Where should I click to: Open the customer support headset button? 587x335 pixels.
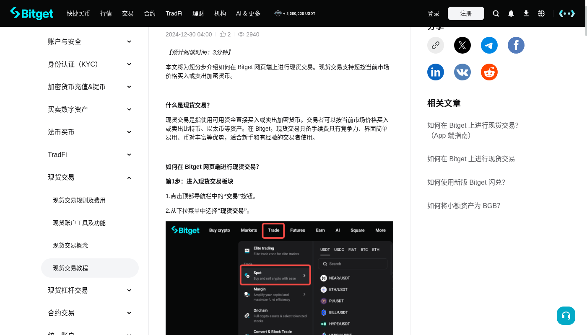click(566, 316)
